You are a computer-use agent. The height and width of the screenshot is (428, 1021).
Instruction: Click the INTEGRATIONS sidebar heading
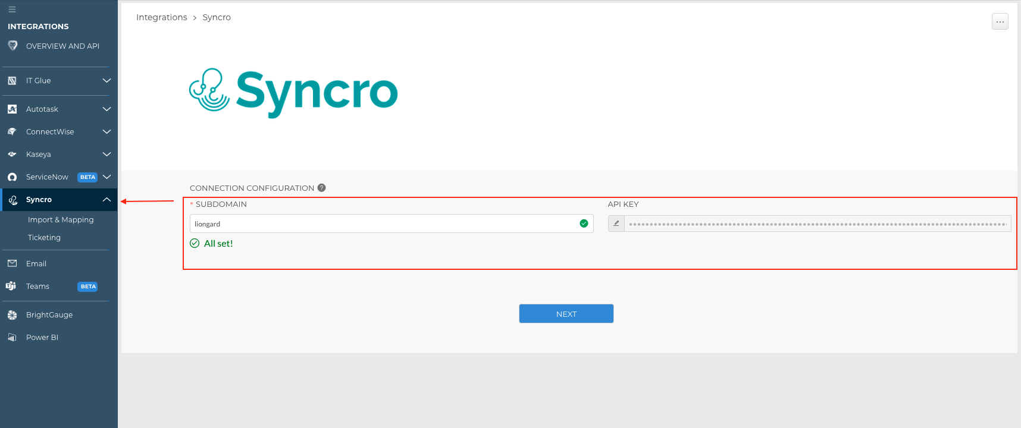pos(38,26)
